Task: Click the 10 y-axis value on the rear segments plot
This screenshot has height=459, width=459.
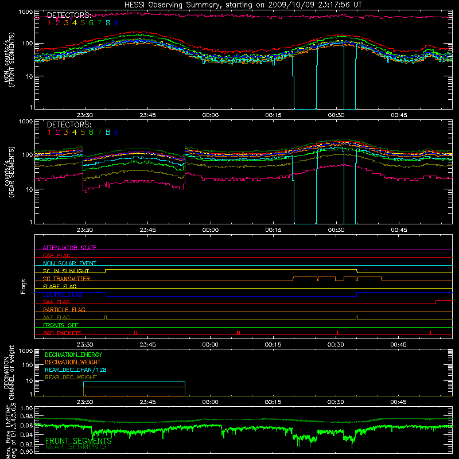Action: pyautogui.click(x=29, y=189)
